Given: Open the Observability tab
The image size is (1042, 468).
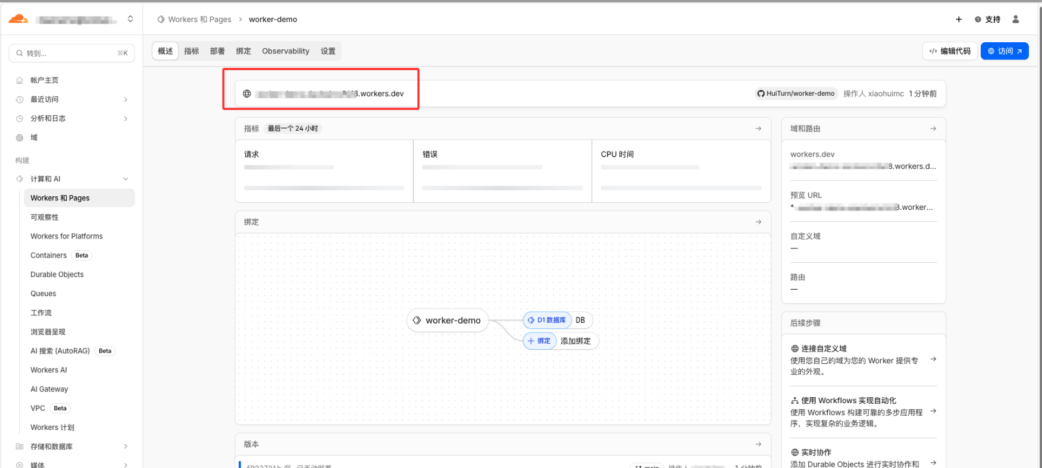Looking at the screenshot, I should (x=286, y=51).
